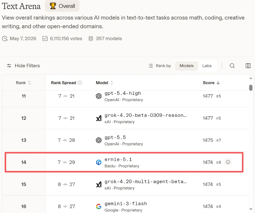Click the Rank Spread info icon

pyautogui.click(x=80, y=83)
